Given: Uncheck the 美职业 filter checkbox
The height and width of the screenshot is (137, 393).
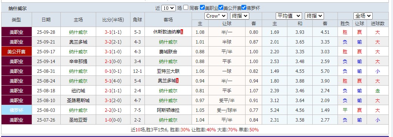Looking at the screenshot, I should pyautogui.click(x=202, y=8).
